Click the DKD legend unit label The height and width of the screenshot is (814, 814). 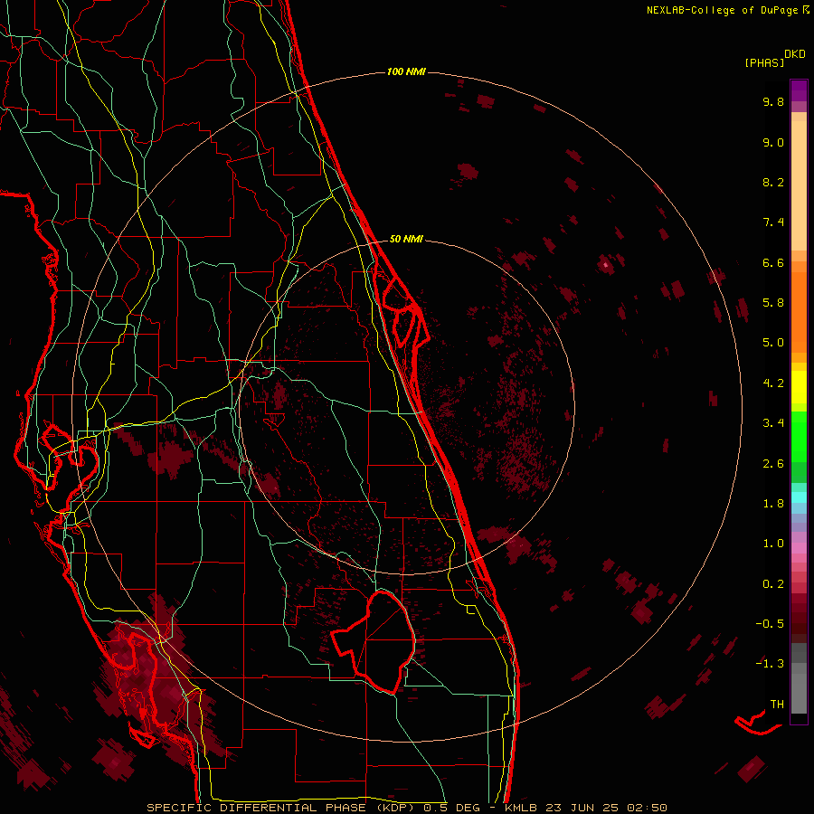795,54
